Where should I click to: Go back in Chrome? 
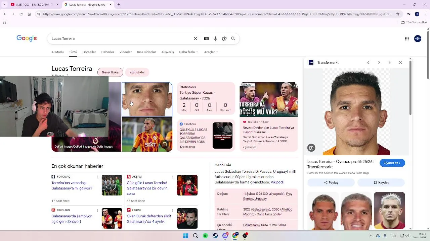5,14
